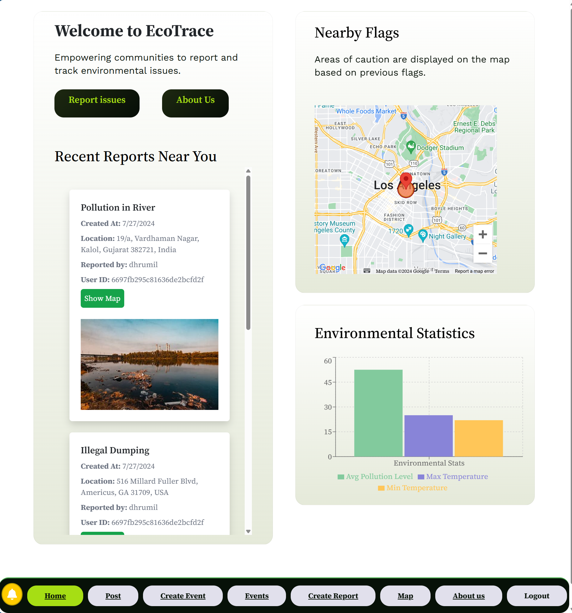Select the Dodger Stadium map marker
572x613 pixels.
pyautogui.click(x=411, y=147)
